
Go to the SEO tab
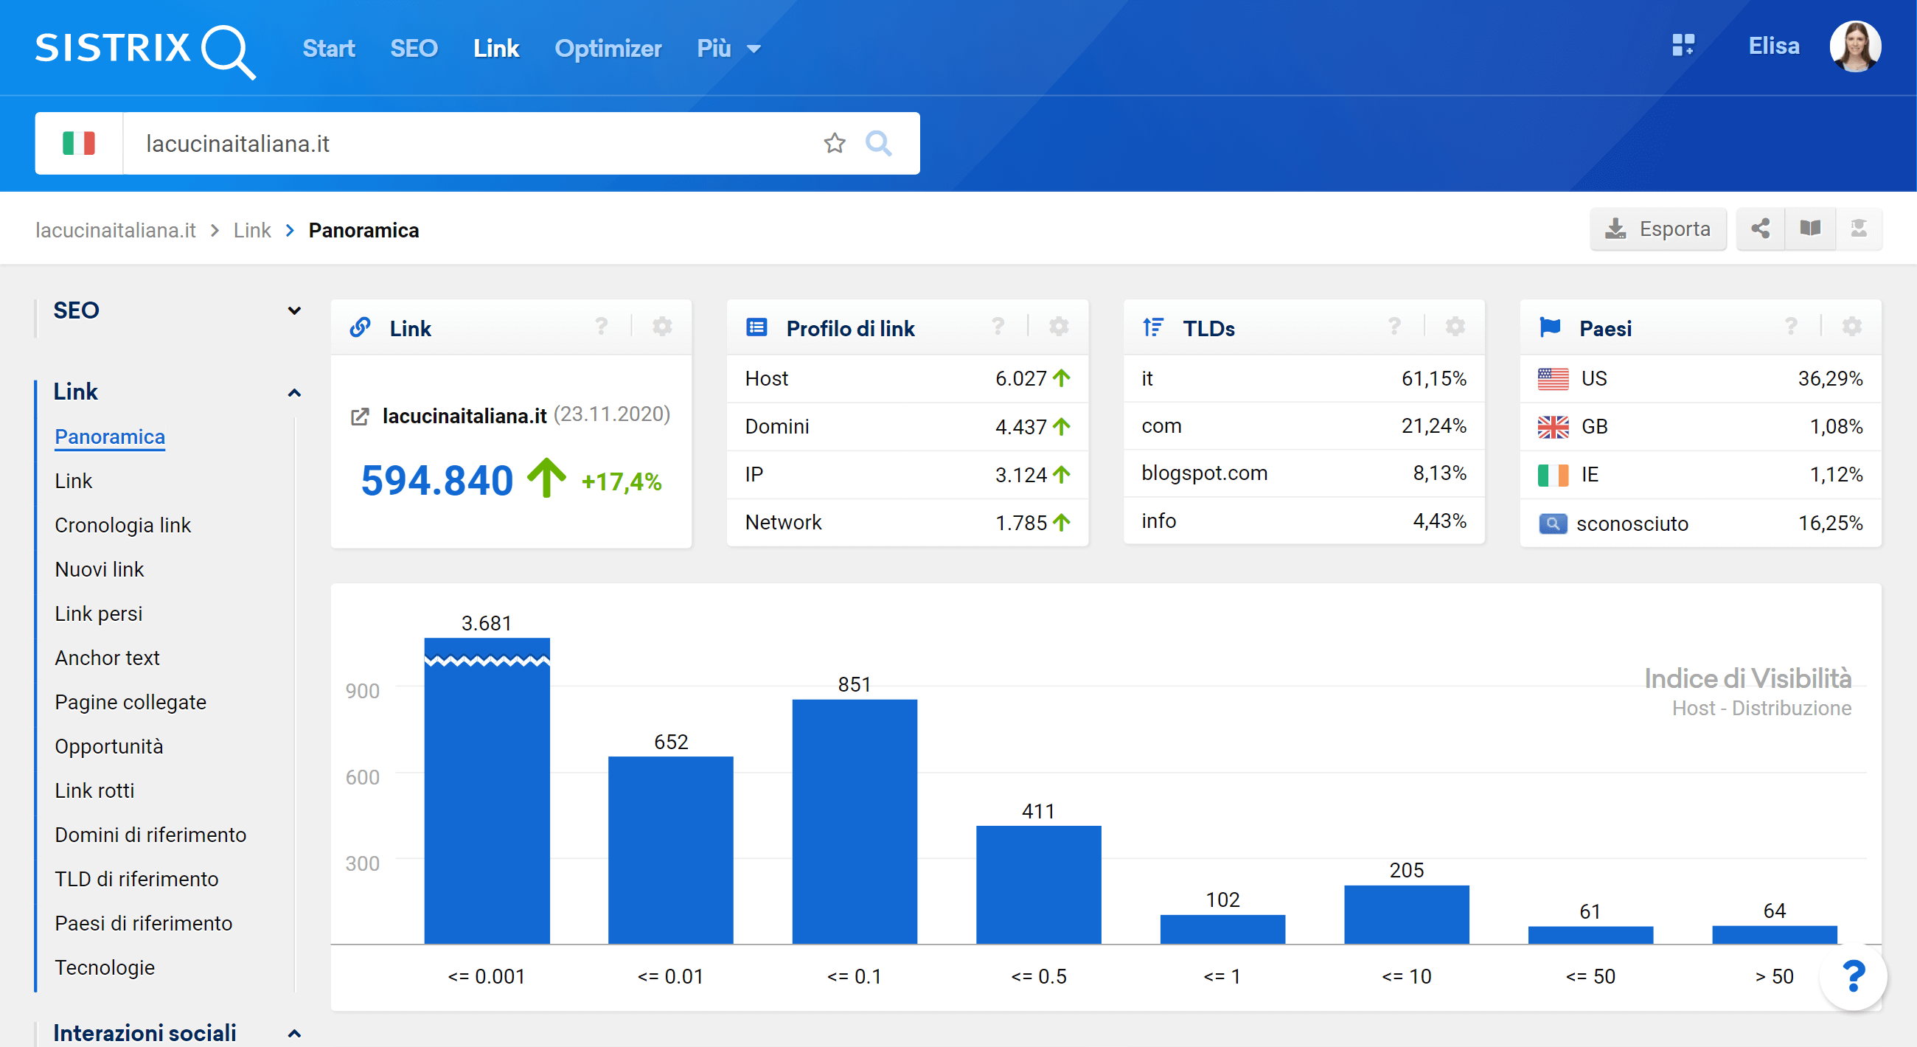(414, 49)
